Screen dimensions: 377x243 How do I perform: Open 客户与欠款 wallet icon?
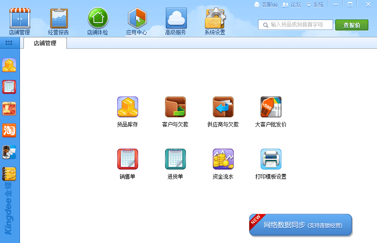click(x=175, y=107)
